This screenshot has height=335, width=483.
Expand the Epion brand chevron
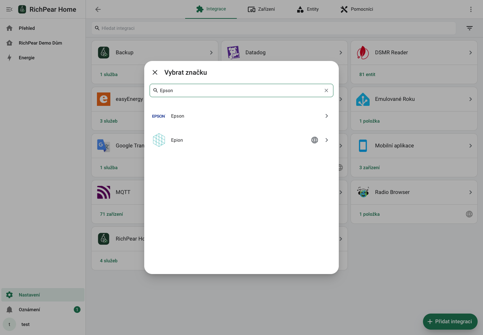tap(327, 140)
